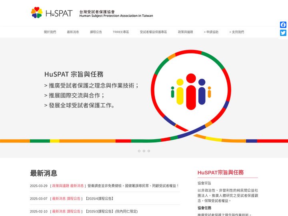
Task: Click the 2025-03-07 date text
Action: [38, 199]
